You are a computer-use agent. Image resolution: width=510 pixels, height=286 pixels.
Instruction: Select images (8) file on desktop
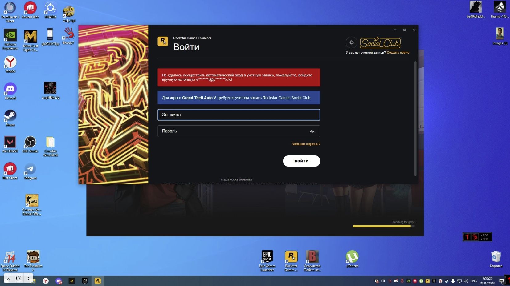[x=500, y=36]
